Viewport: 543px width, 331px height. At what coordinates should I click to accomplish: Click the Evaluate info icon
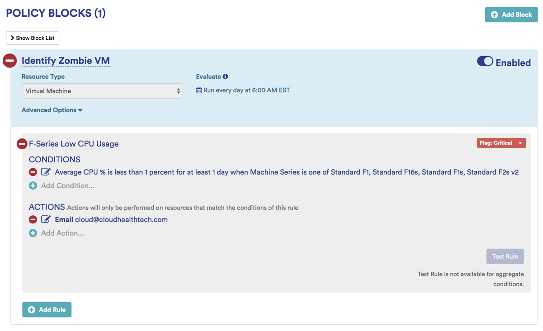point(225,76)
